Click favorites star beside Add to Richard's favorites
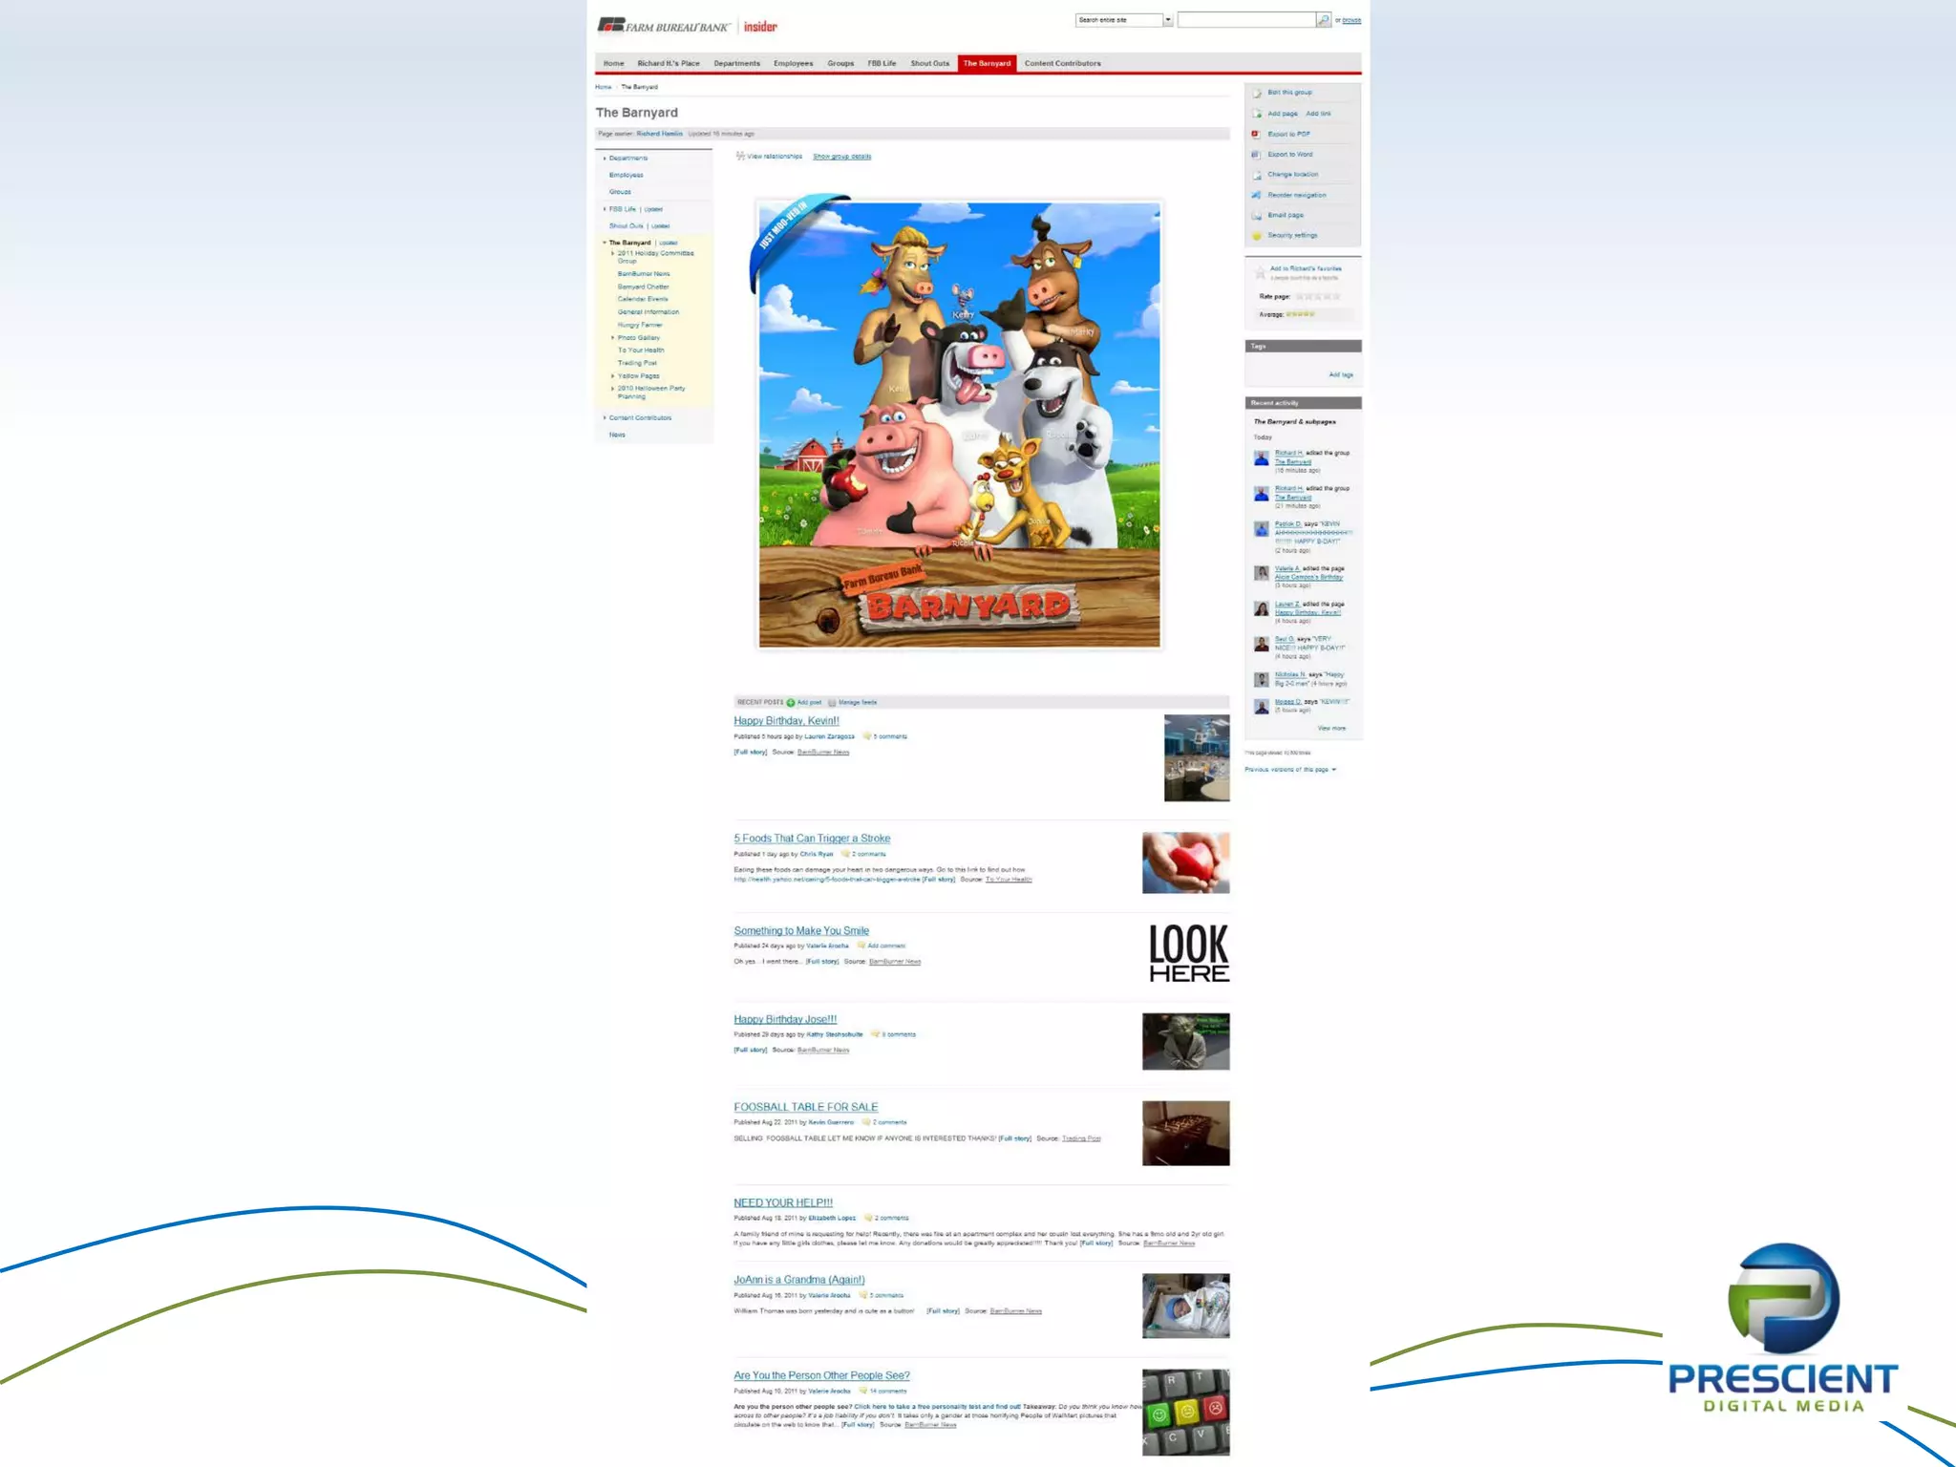 tap(1260, 273)
